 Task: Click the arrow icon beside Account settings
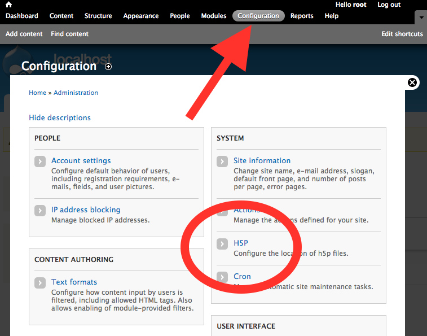(40, 162)
